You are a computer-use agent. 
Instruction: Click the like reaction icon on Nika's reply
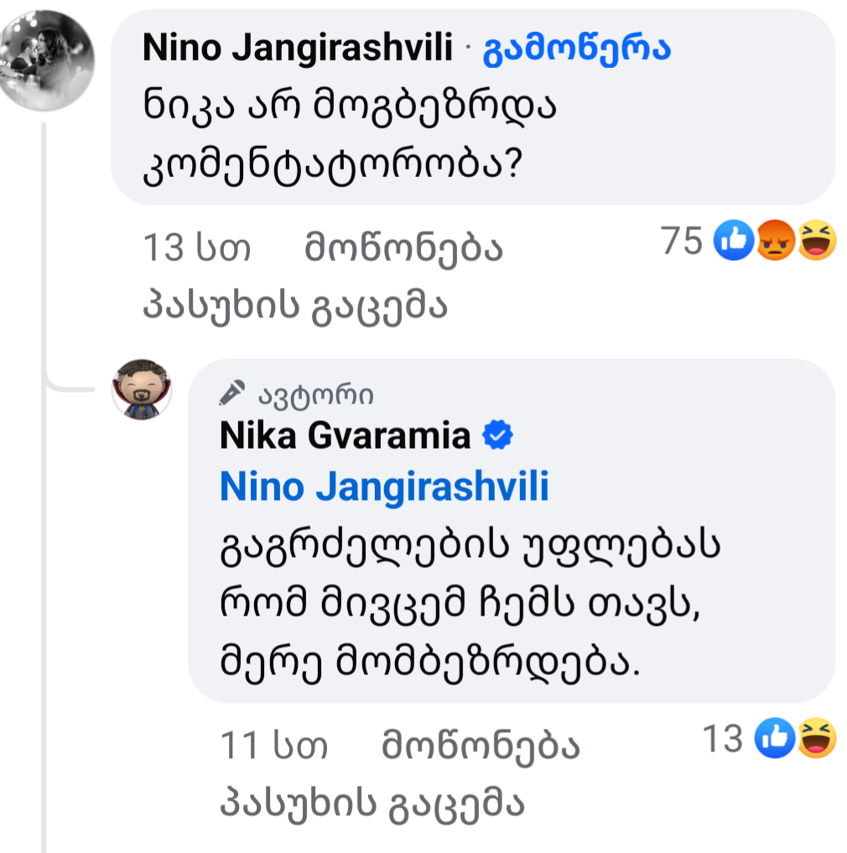tap(775, 740)
